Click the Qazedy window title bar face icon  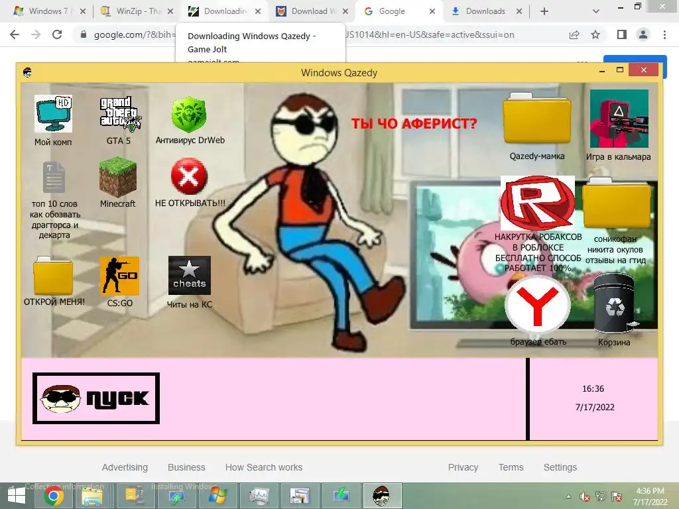coord(27,72)
